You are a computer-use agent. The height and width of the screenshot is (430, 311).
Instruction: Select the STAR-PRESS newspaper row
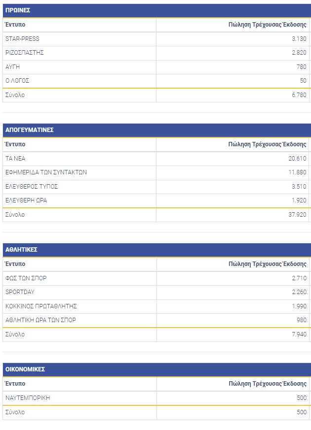22,39
